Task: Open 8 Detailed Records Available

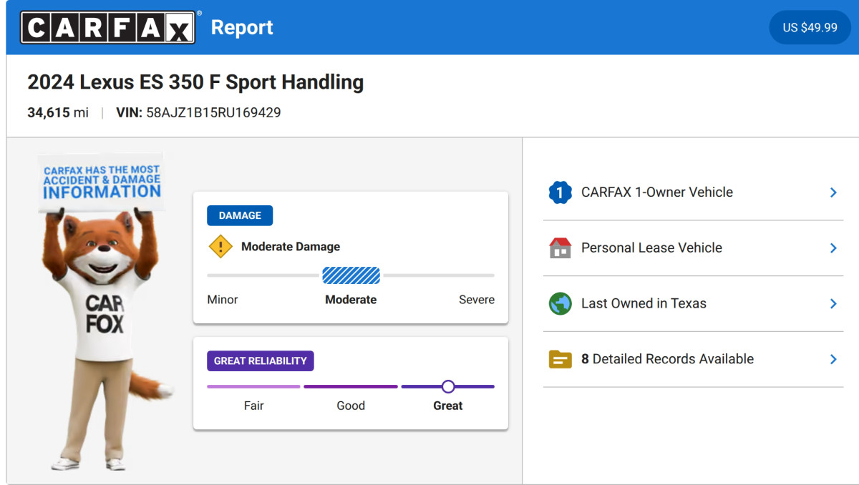Action: (693, 359)
